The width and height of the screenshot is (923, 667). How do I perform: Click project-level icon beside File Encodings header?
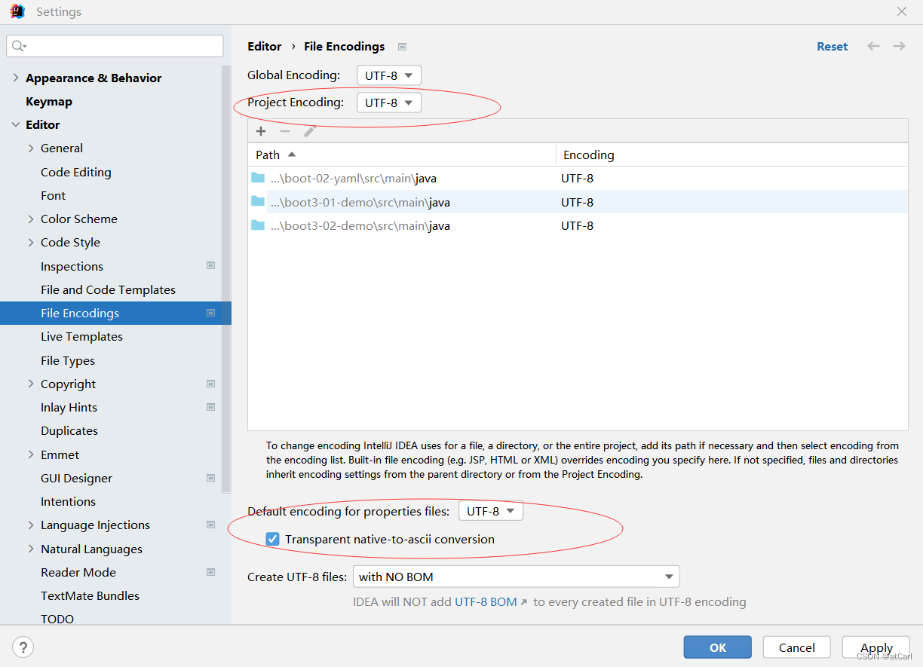(x=402, y=47)
